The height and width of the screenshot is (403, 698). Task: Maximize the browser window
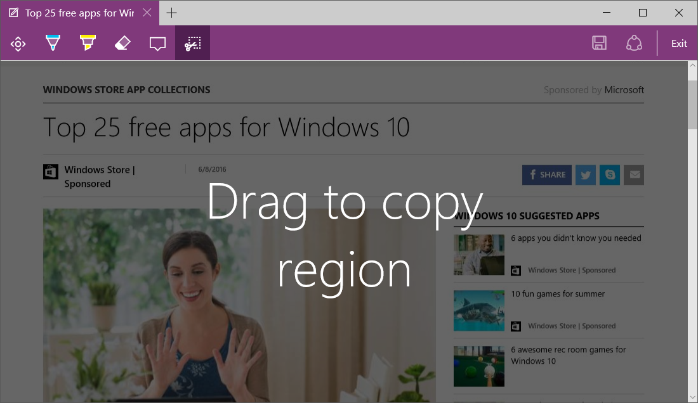click(x=642, y=13)
